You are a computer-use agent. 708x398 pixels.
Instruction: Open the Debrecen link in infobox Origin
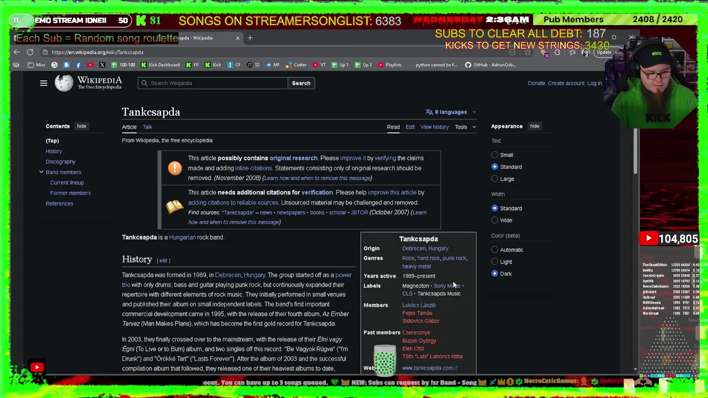[414, 249]
